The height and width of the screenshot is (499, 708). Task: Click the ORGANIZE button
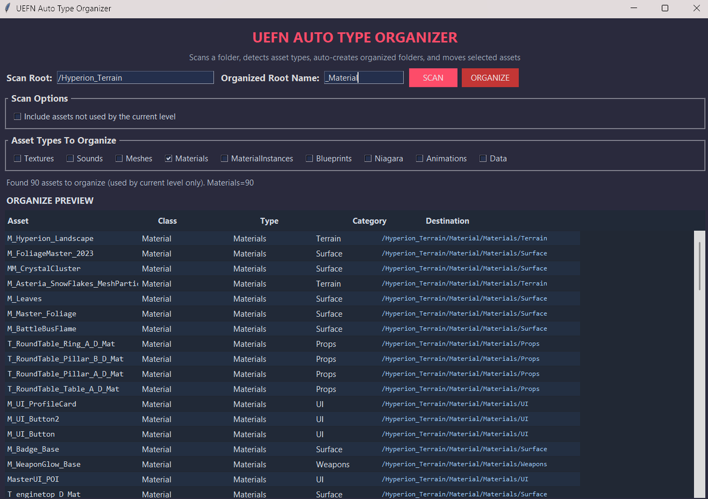[x=490, y=78]
